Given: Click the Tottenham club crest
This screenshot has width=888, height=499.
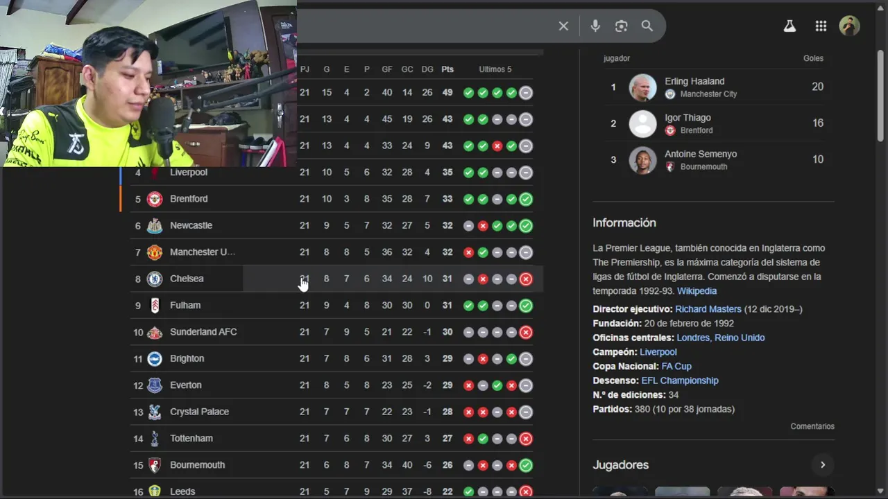Looking at the screenshot, I should click(x=154, y=438).
